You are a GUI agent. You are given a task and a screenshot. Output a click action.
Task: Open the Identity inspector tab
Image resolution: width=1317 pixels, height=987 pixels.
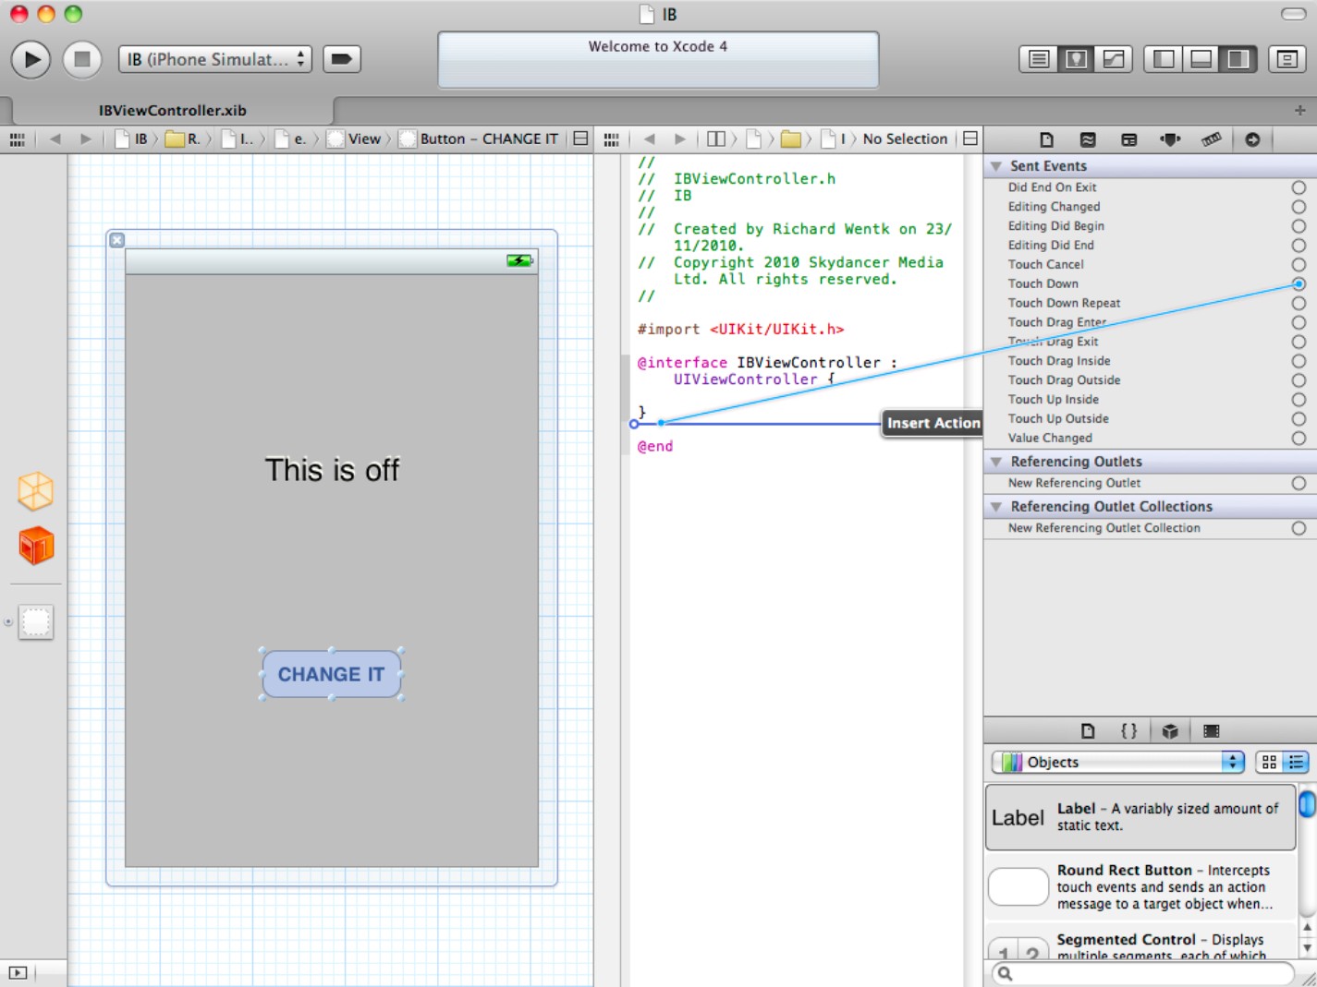pos(1128,139)
